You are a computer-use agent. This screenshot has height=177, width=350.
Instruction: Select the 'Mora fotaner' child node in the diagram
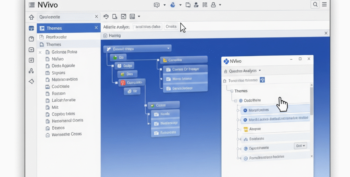(x=185, y=79)
